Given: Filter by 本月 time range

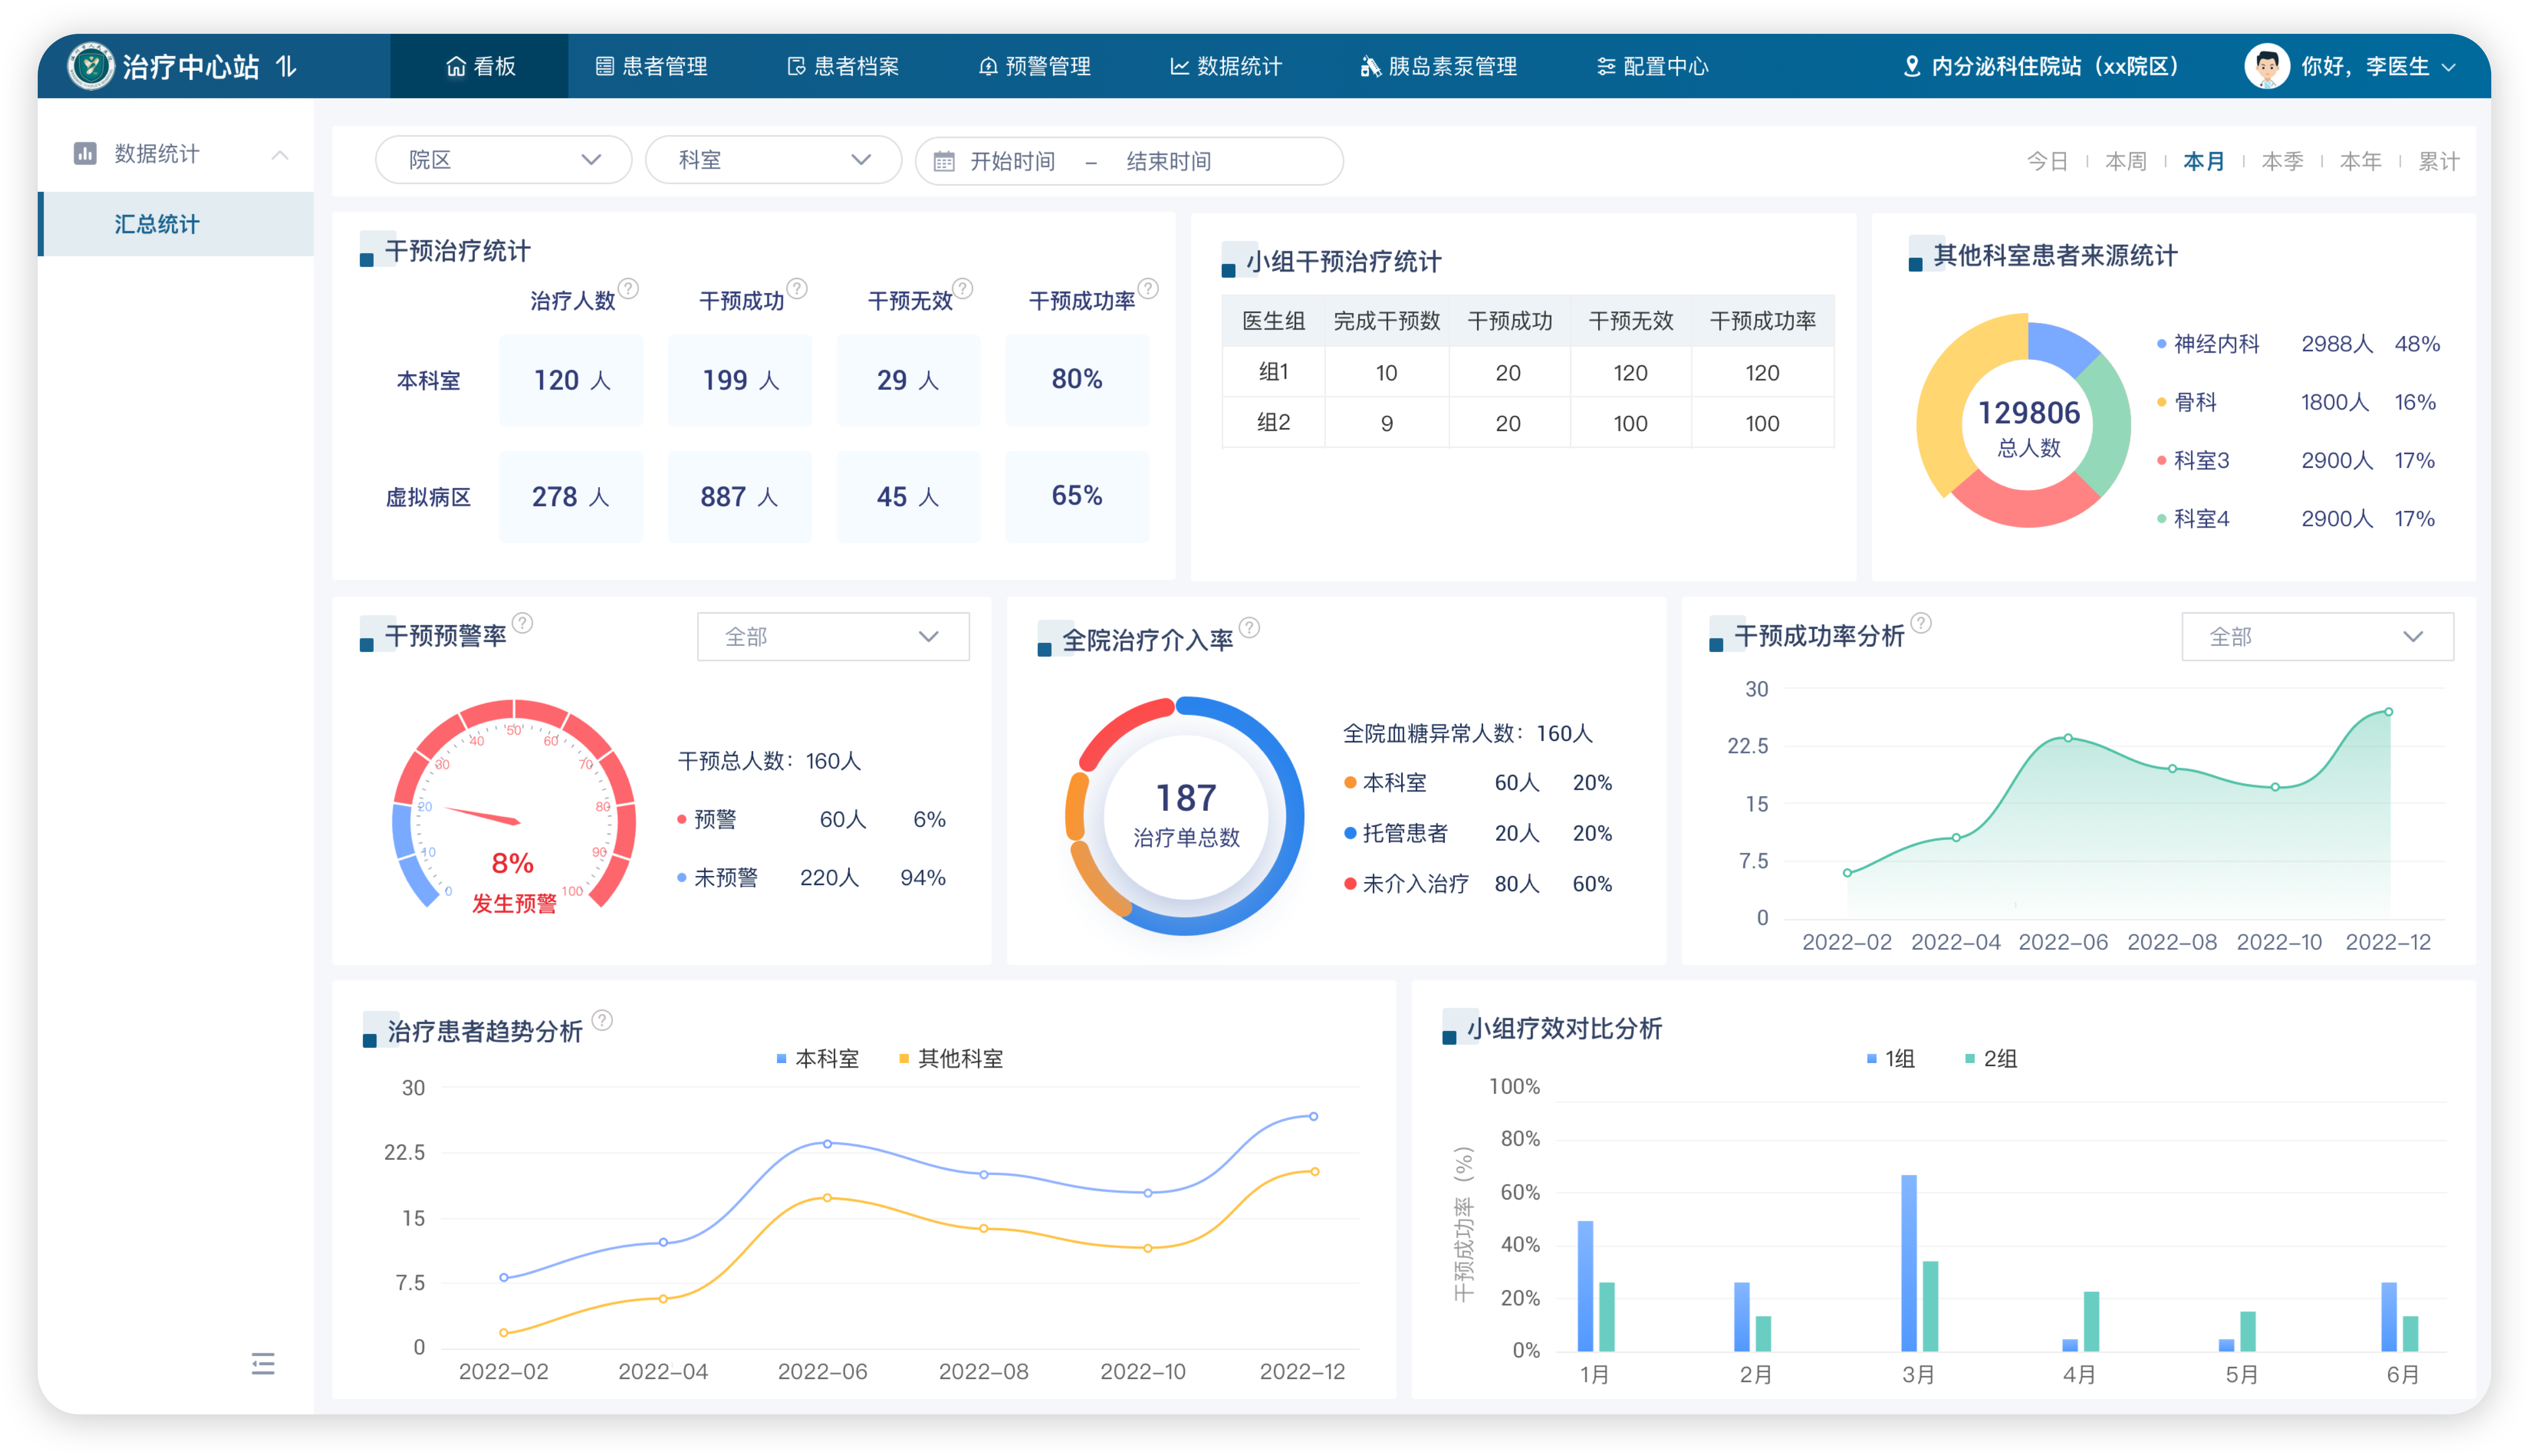Looking at the screenshot, I should pos(2203,161).
